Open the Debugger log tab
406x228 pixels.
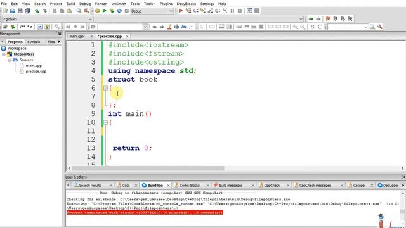click(x=388, y=186)
